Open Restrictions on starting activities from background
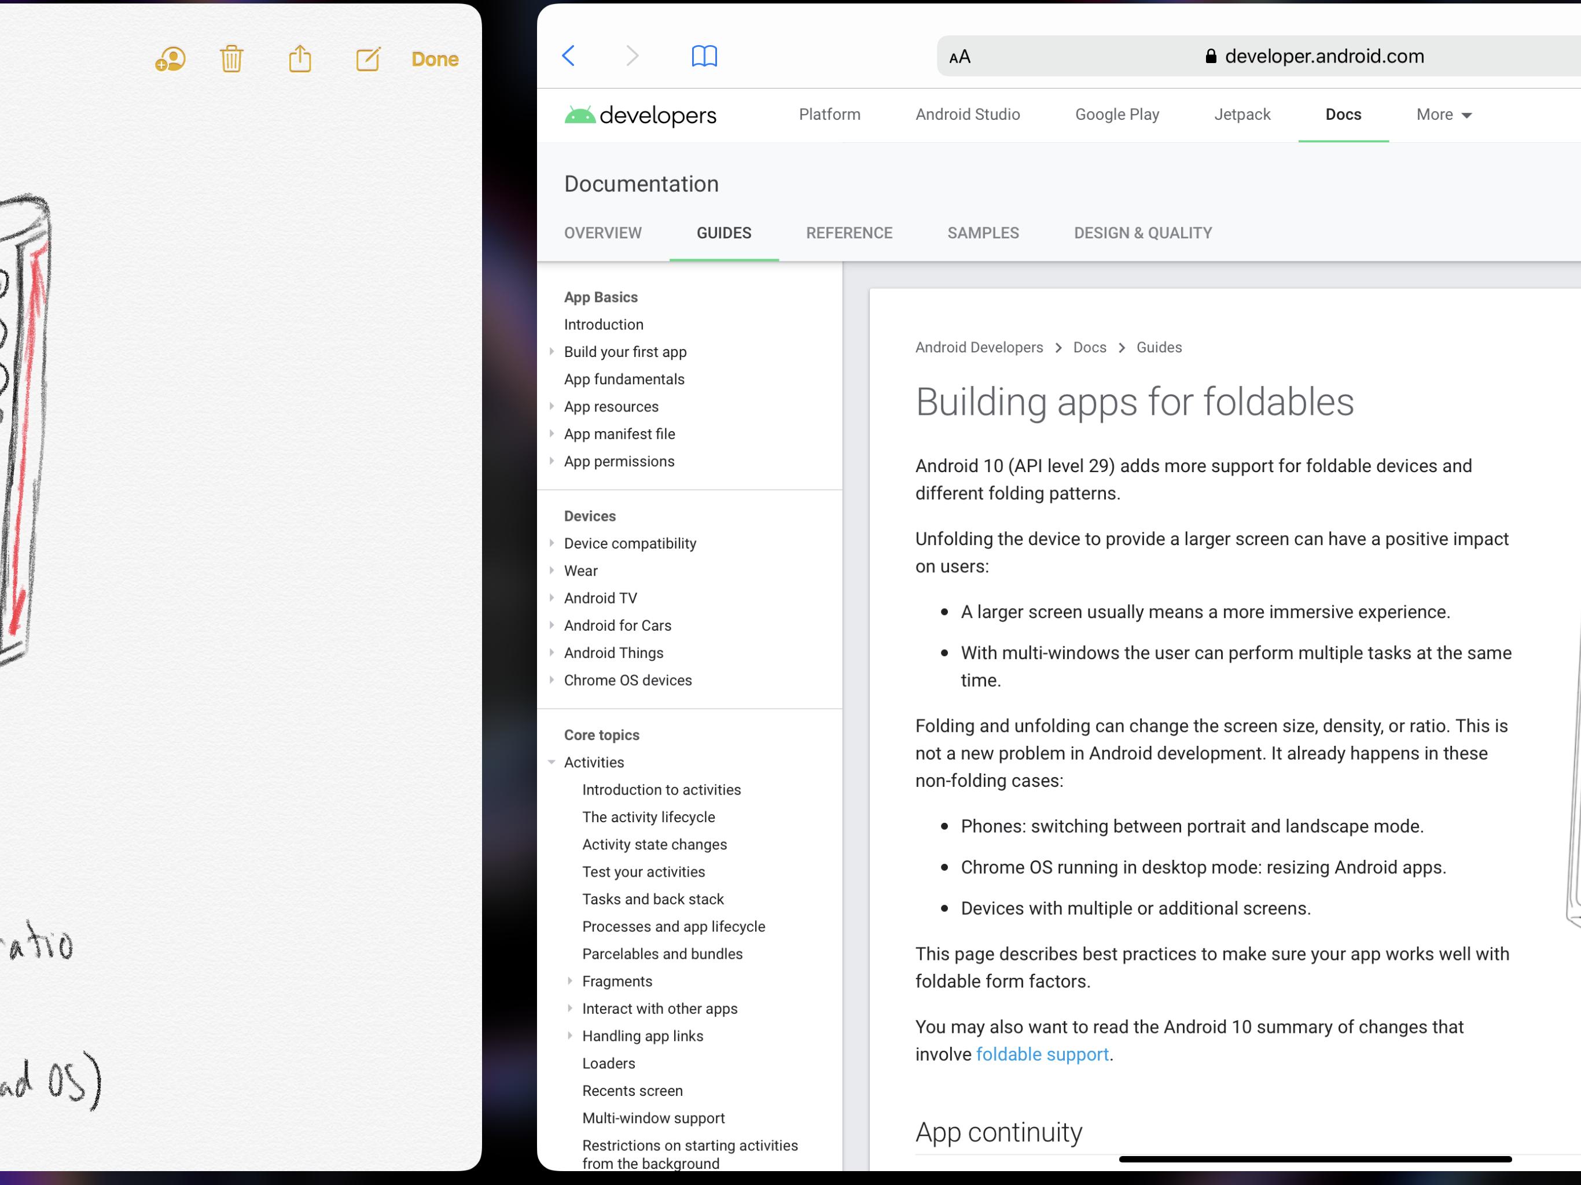Image resolution: width=1581 pixels, height=1185 pixels. [690, 1154]
